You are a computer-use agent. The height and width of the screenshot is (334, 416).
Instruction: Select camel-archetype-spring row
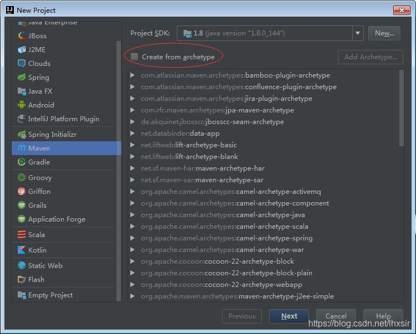263,238
